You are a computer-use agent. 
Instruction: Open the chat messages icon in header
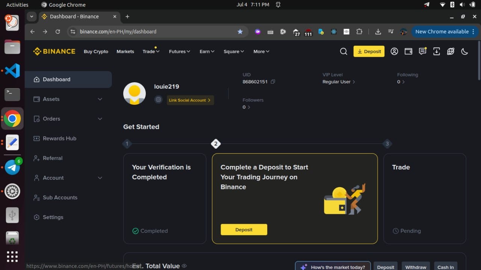pos(422,51)
